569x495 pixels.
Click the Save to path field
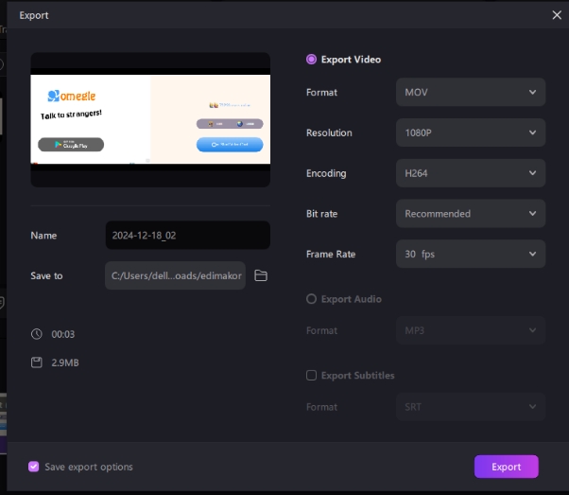[x=176, y=275]
